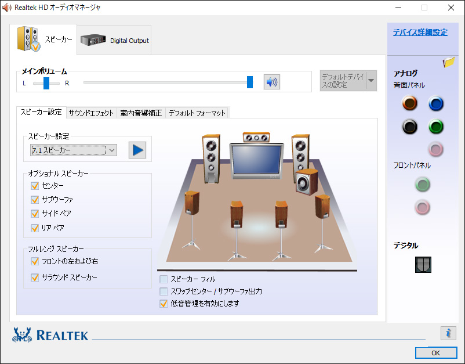Toggle full-range フロントの左および右 checkbox

click(x=35, y=261)
